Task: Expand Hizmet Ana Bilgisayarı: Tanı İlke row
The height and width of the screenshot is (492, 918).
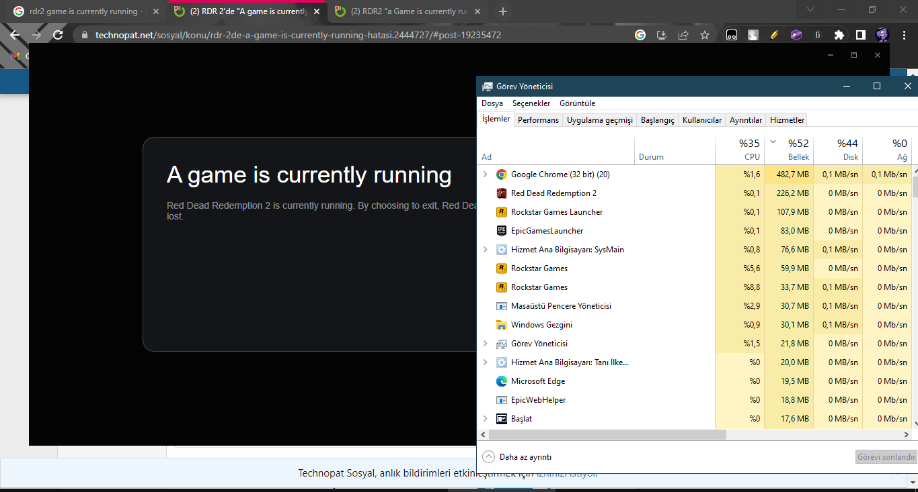Action: click(486, 362)
